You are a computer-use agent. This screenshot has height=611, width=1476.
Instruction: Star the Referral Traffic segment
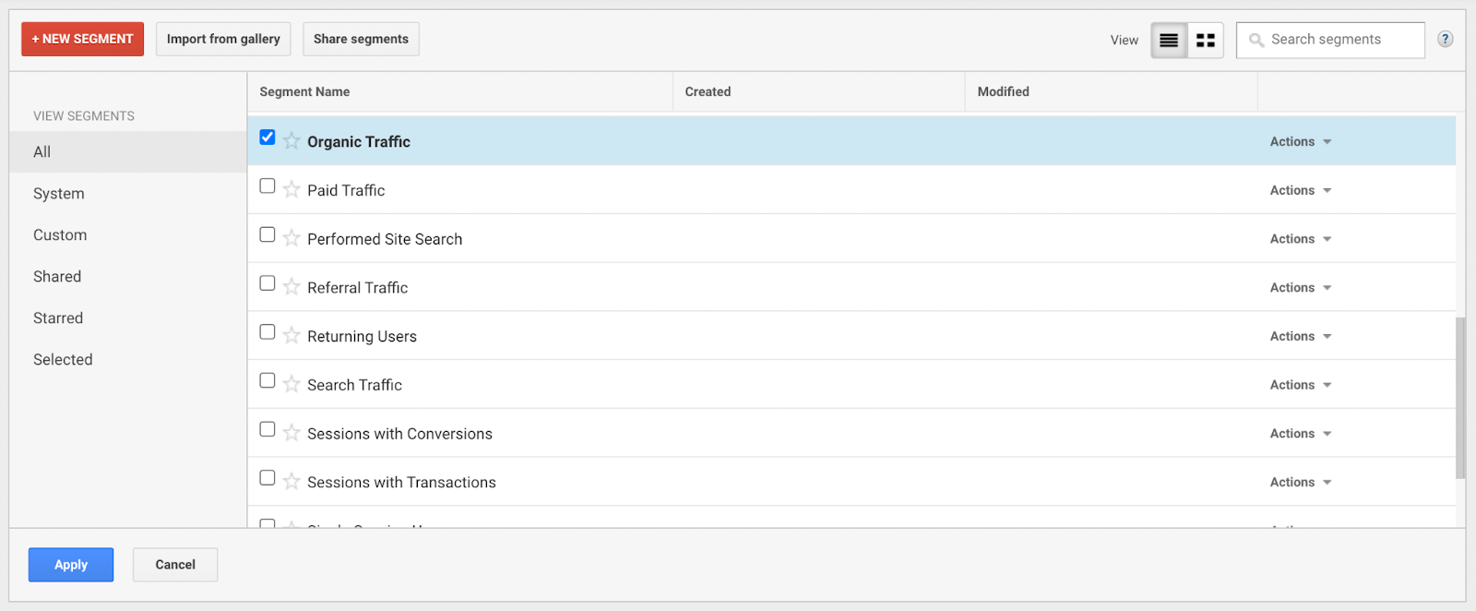(x=292, y=287)
